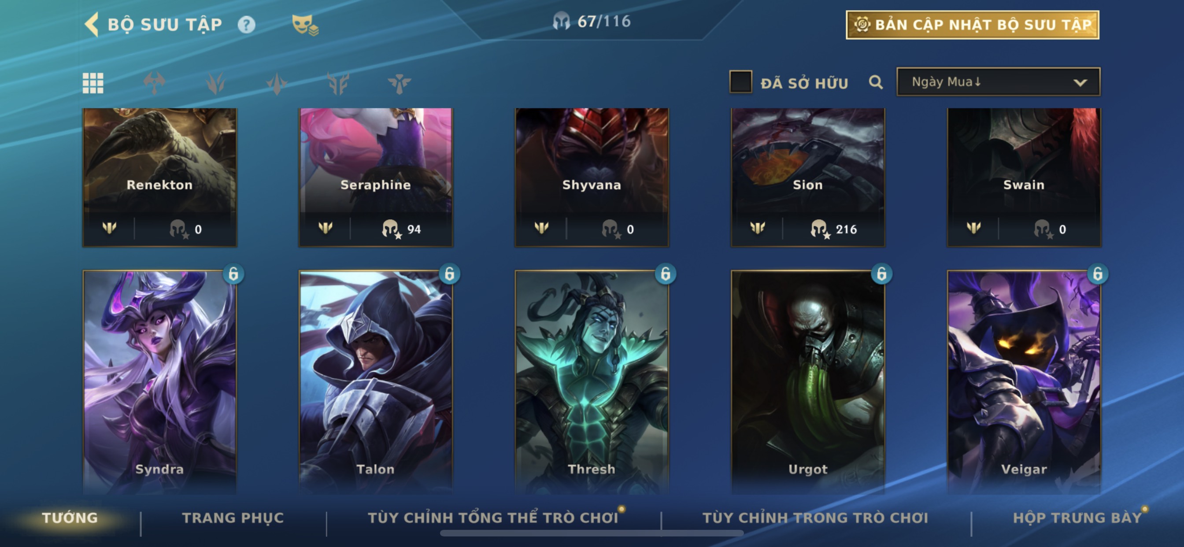
Task: Open the golden mask and coins icon
Action: click(305, 25)
